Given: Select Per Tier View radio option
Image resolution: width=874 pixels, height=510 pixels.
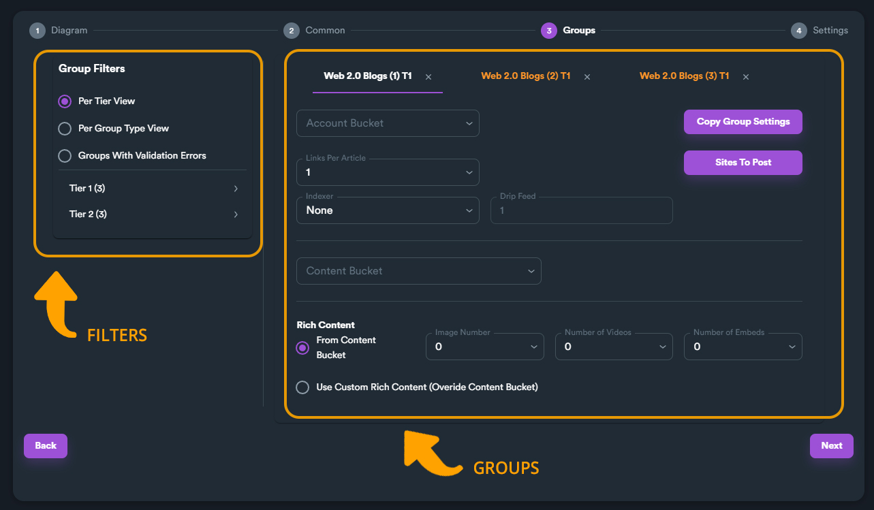Looking at the screenshot, I should click(65, 101).
